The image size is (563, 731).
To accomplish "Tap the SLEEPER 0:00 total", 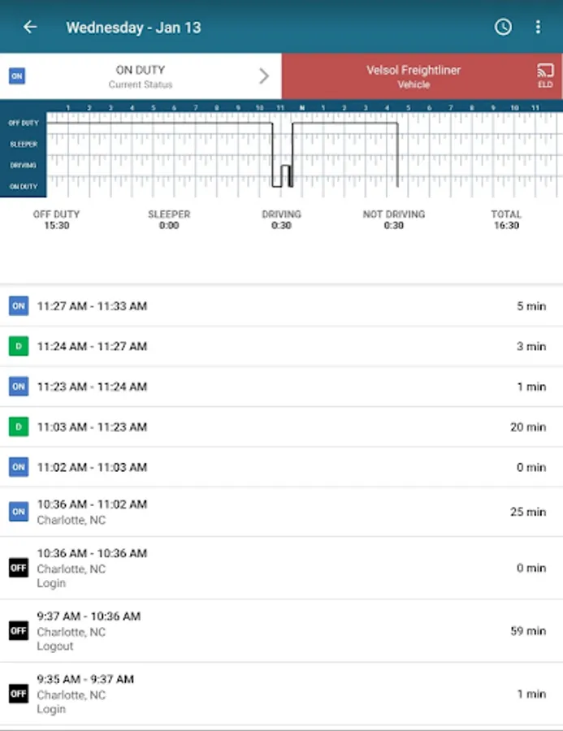I will [169, 219].
